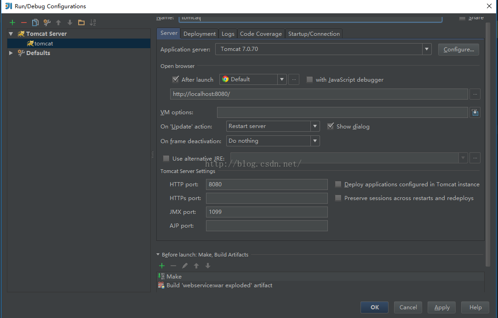Close the Run/Debug Configurations dialog
This screenshot has height=318, width=498.
pos(489,6)
